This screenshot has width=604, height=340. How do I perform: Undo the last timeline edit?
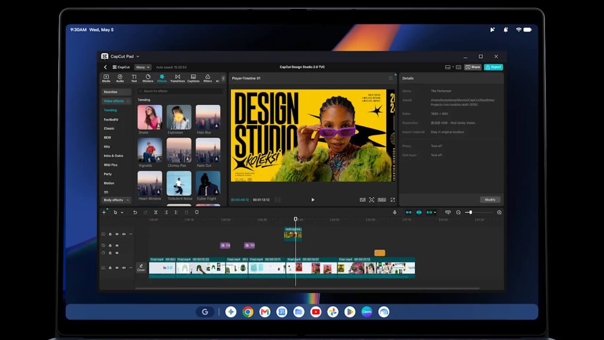tap(135, 212)
